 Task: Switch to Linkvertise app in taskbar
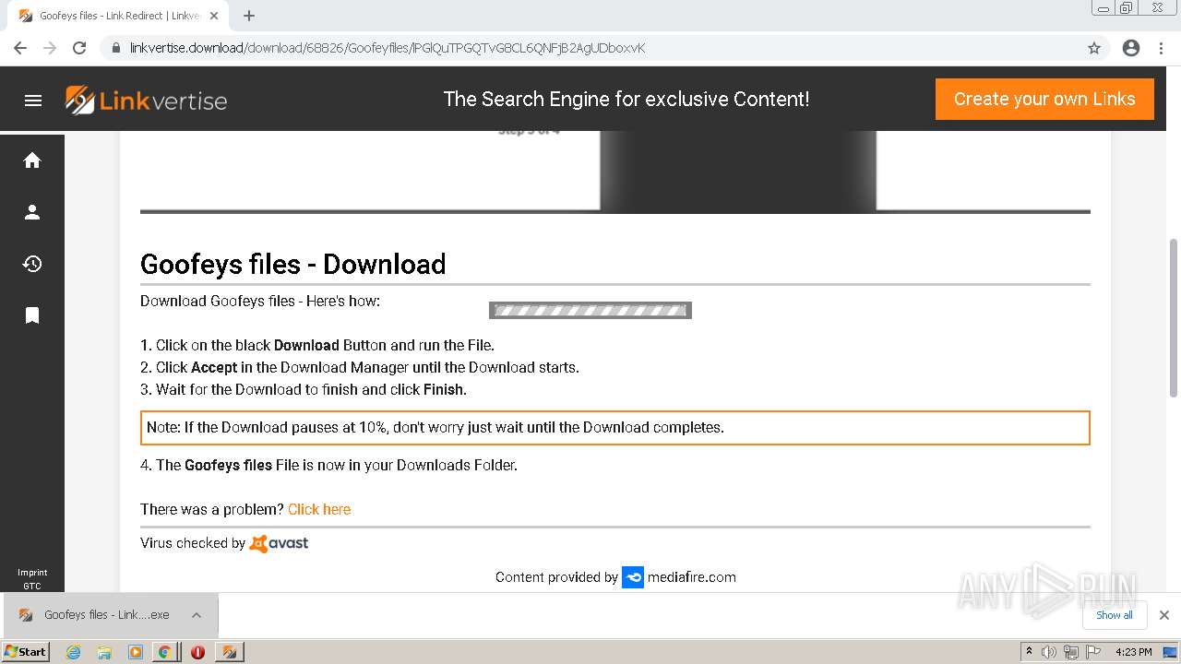click(229, 652)
